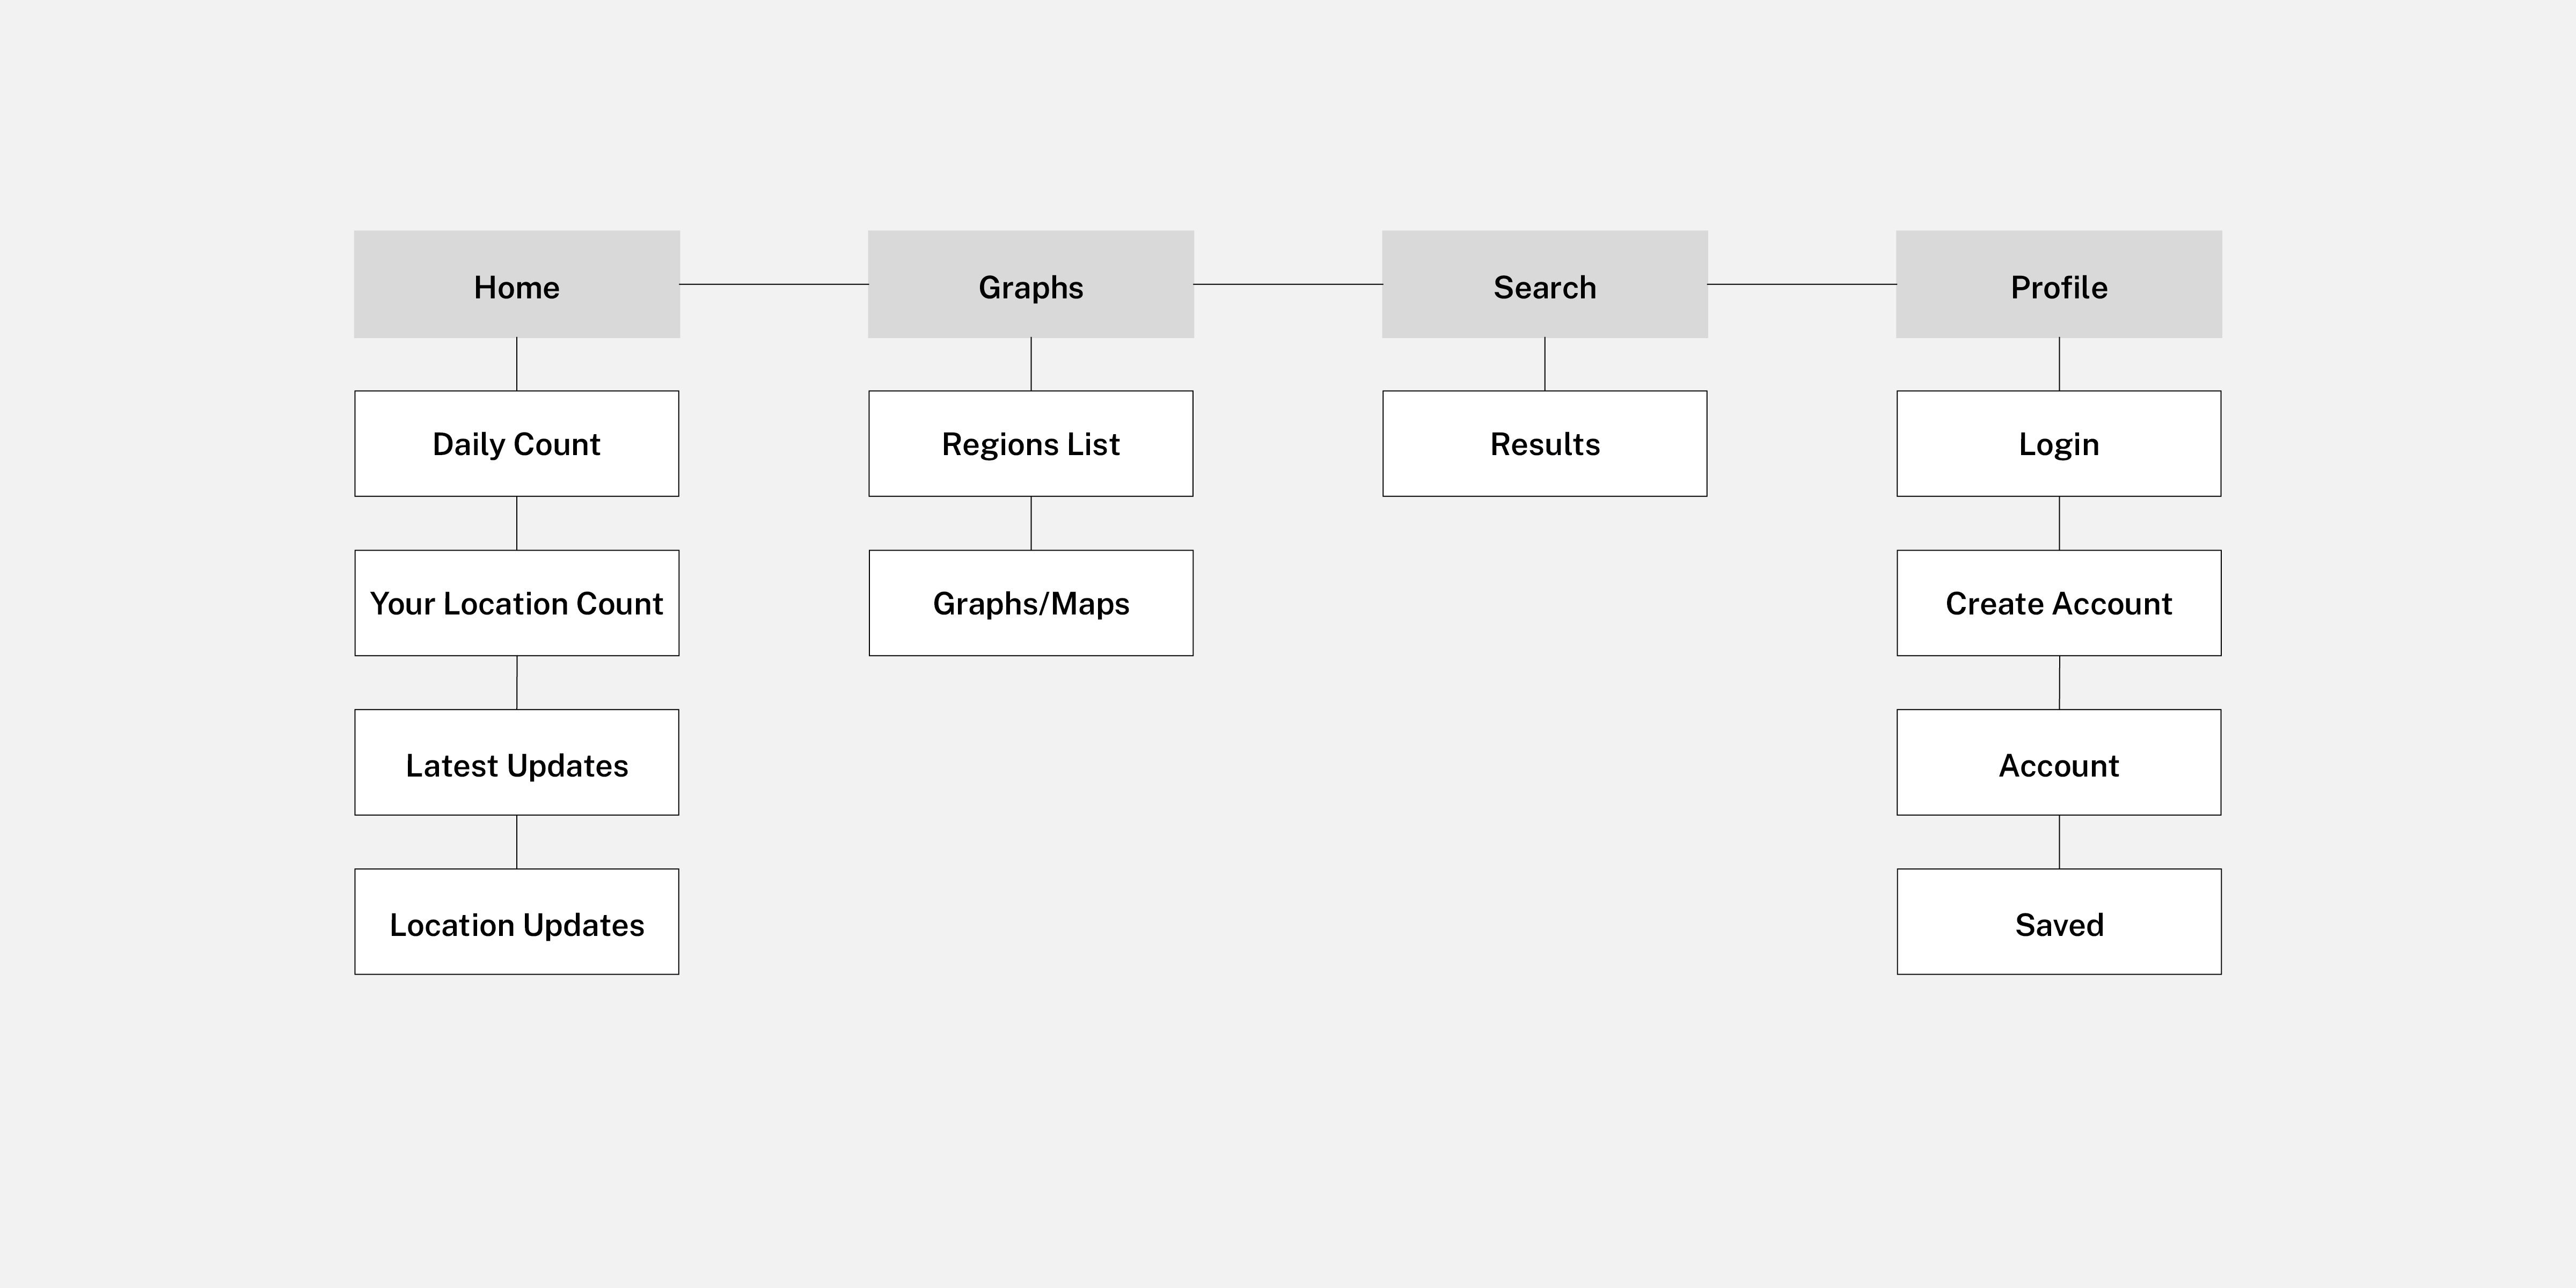Select connector line between Search and Profile
Screen dimensions: 2576x1288
[1802, 284]
